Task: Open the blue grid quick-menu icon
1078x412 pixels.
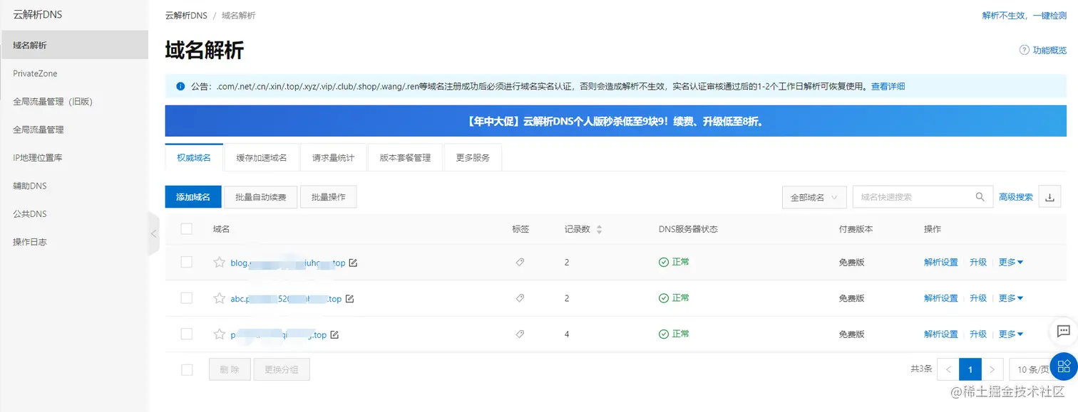Action: click(1063, 366)
